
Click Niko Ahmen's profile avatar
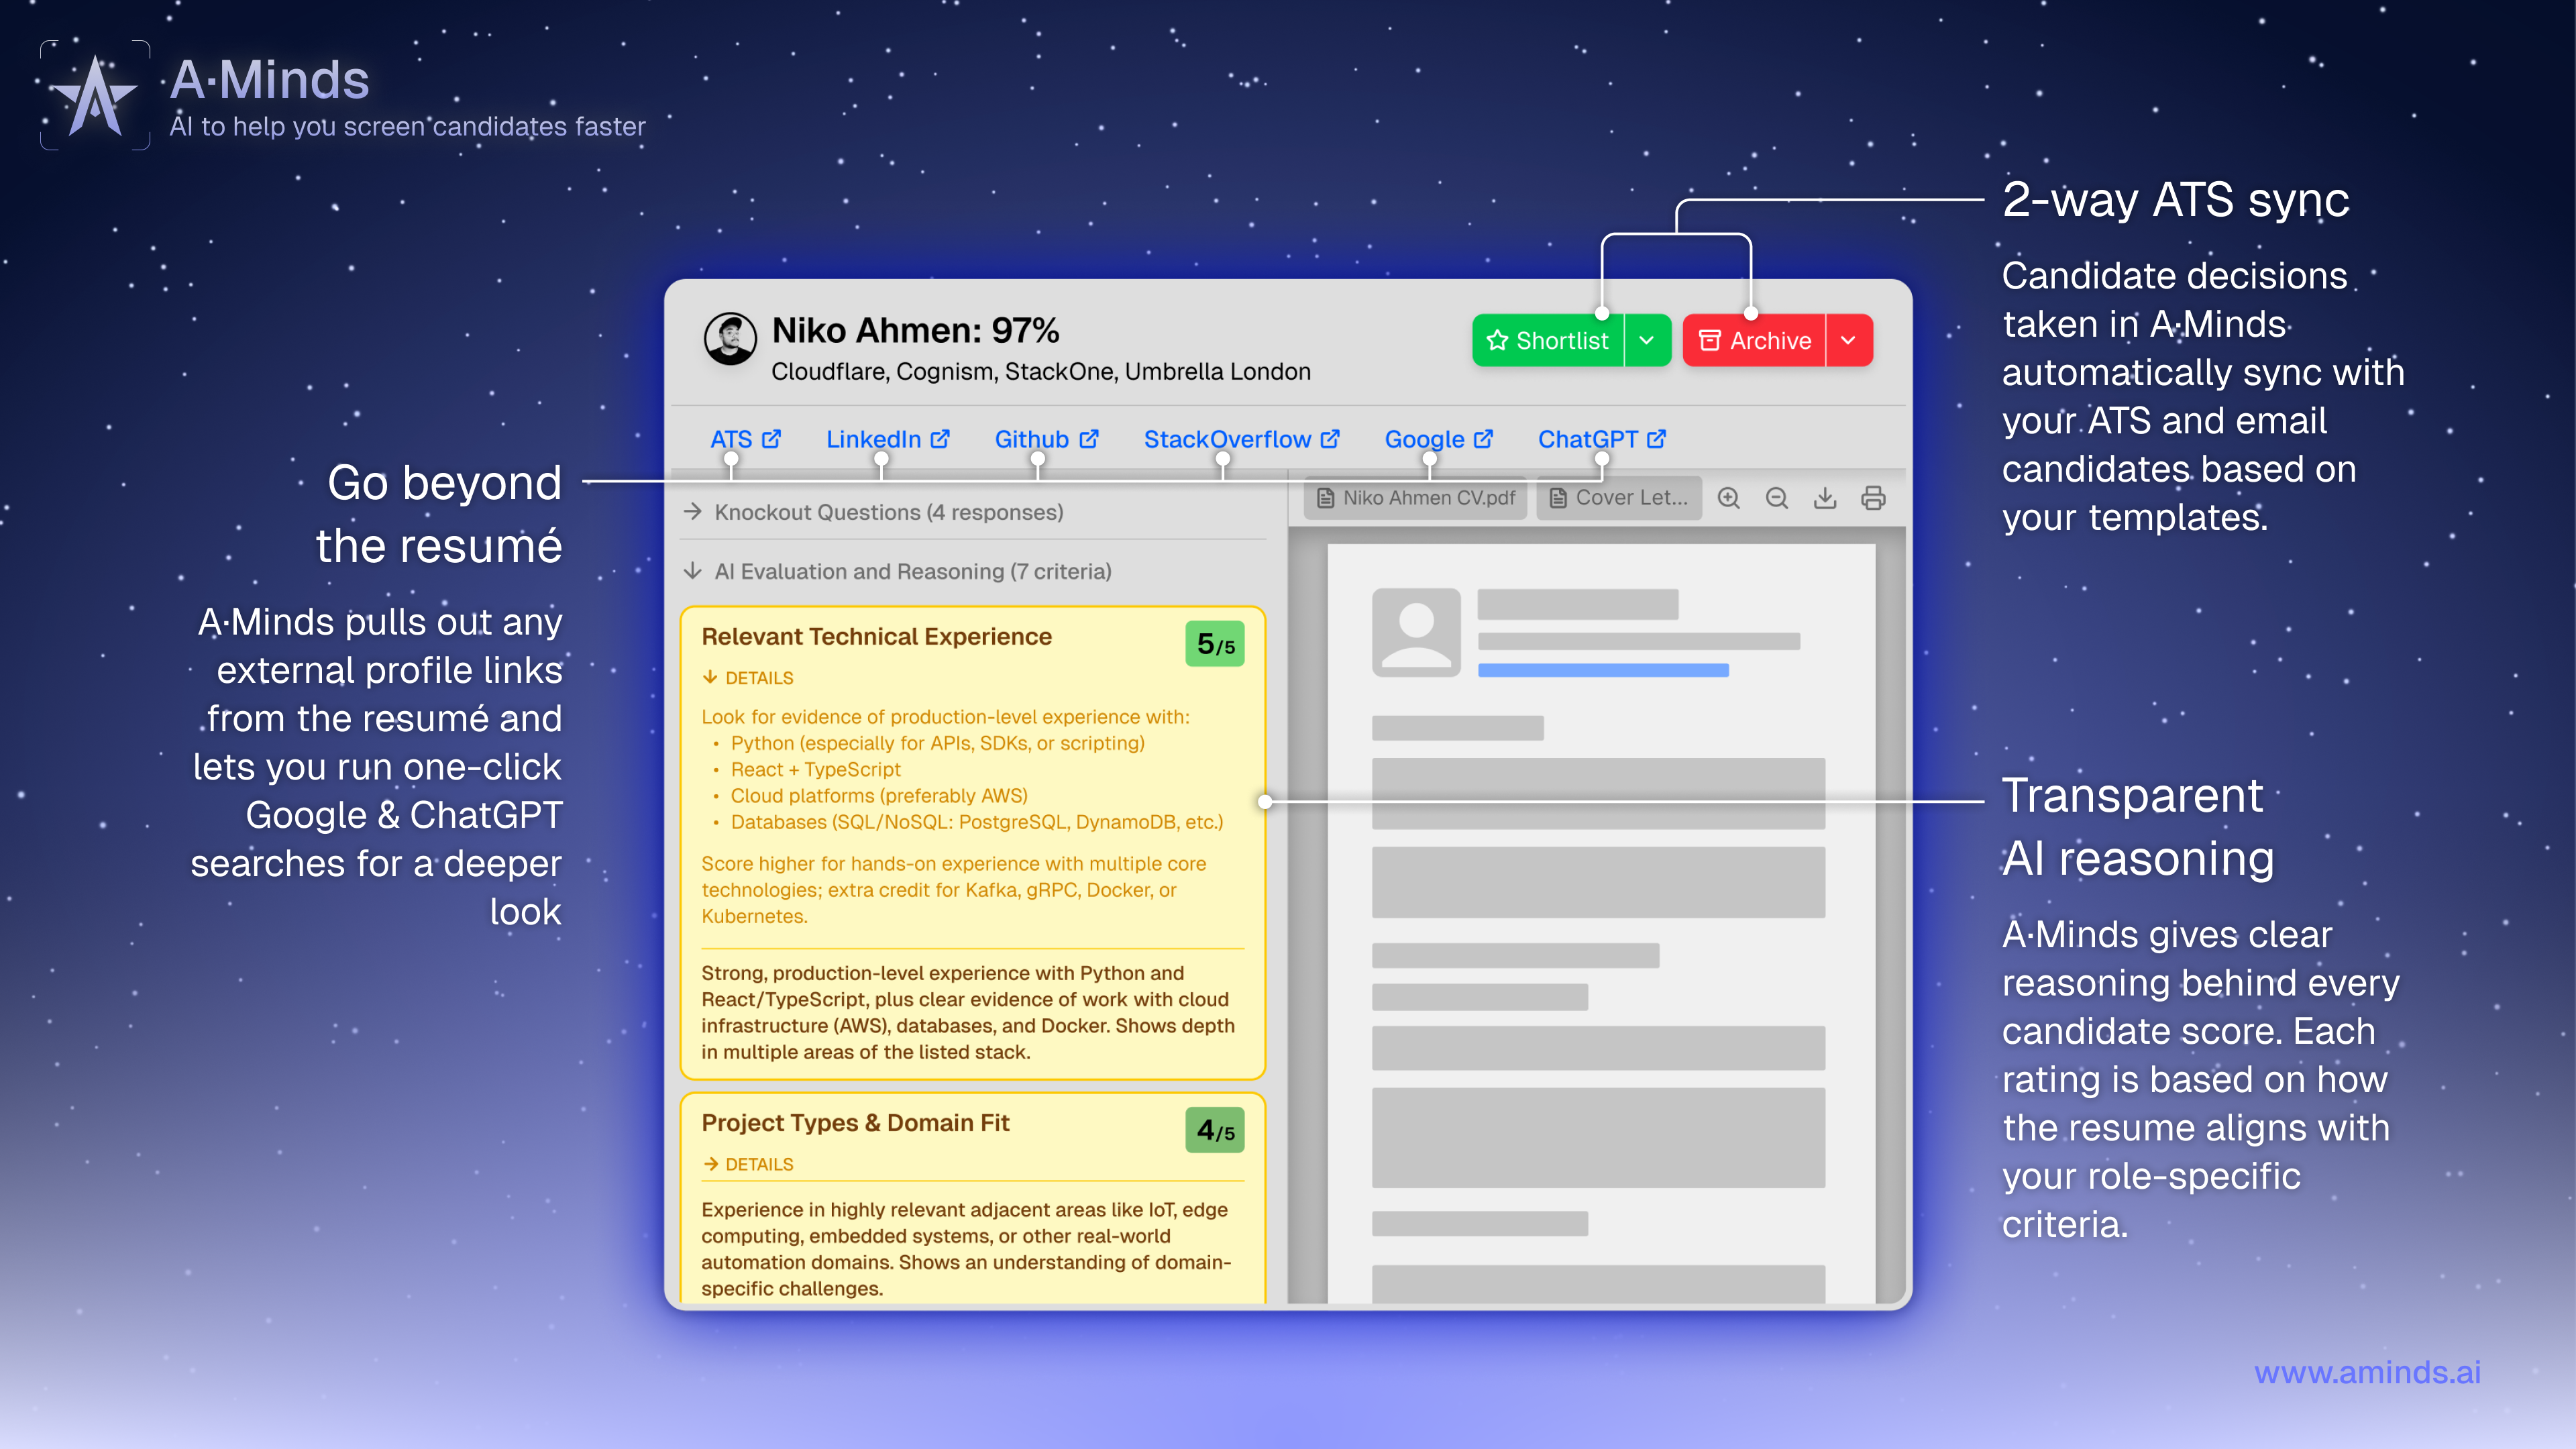pos(730,340)
